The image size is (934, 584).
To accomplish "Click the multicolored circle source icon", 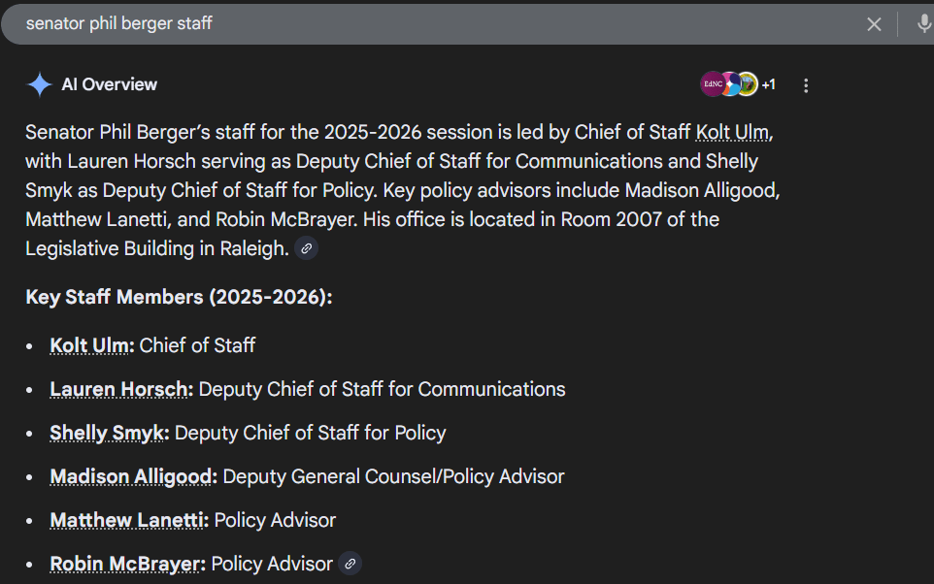I will (x=730, y=84).
